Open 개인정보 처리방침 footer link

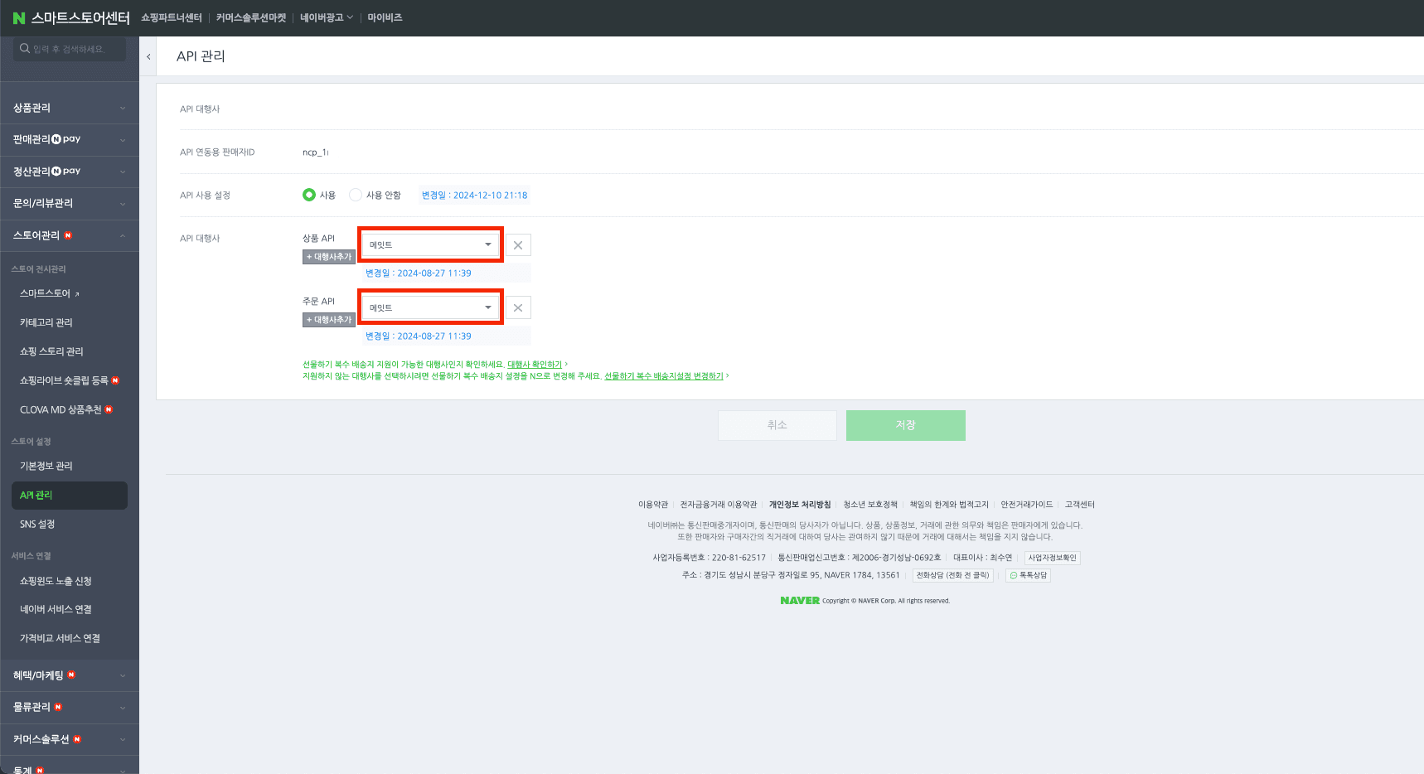click(800, 505)
